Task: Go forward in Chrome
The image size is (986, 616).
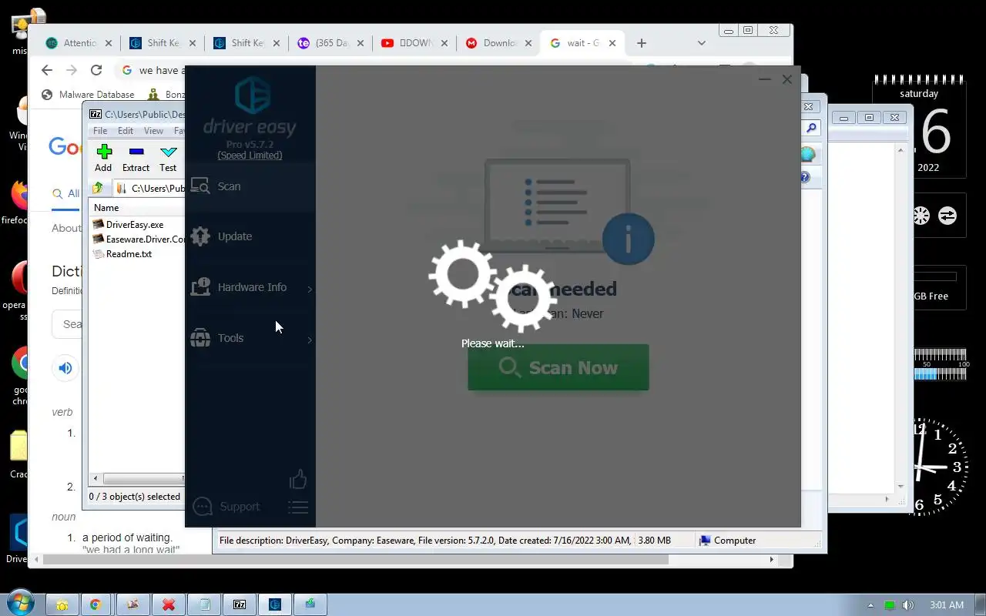Action: (x=72, y=70)
